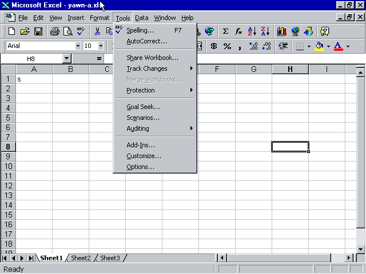Image resolution: width=366 pixels, height=274 pixels.
Task: Click the AutoSum sigma icon
Action: pos(225,31)
